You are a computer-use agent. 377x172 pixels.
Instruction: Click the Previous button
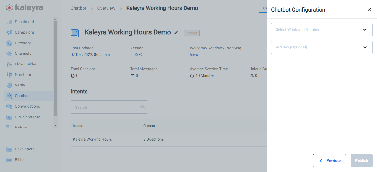click(330, 161)
